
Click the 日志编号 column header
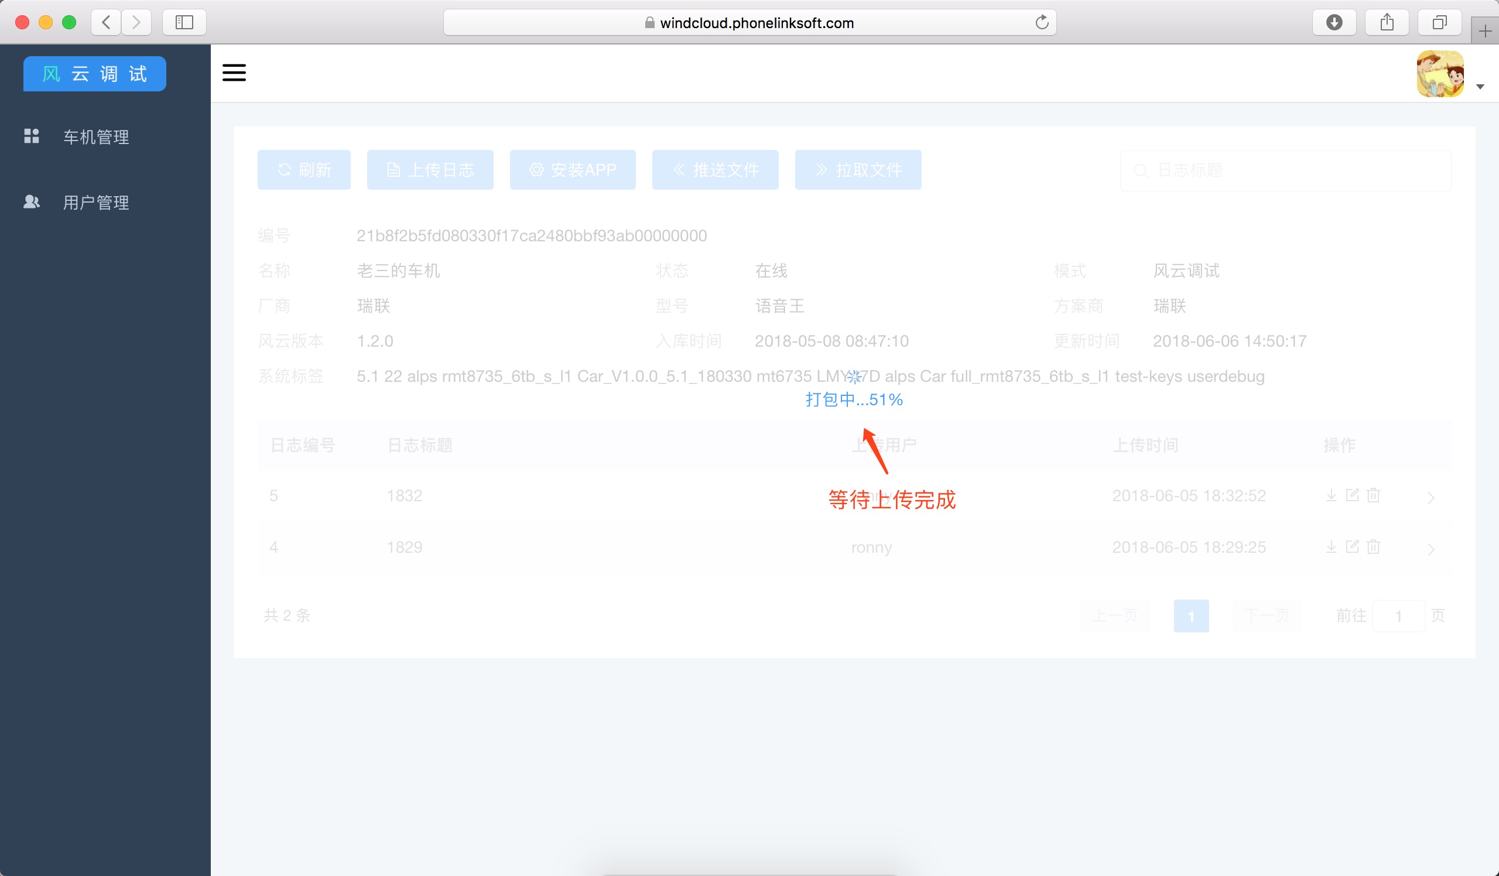point(303,445)
